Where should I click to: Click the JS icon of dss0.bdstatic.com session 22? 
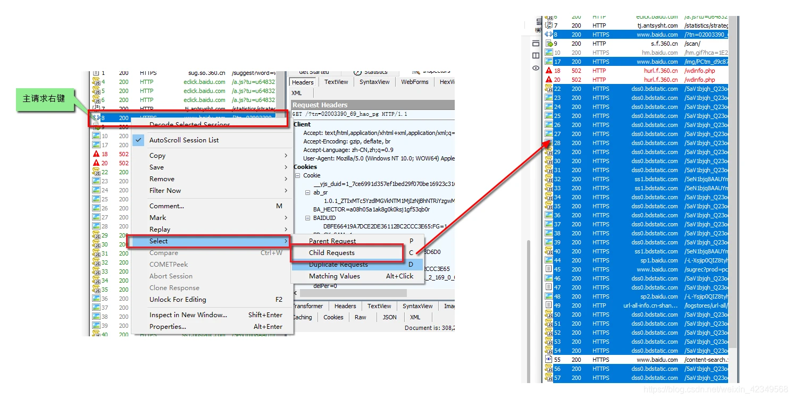[549, 89]
